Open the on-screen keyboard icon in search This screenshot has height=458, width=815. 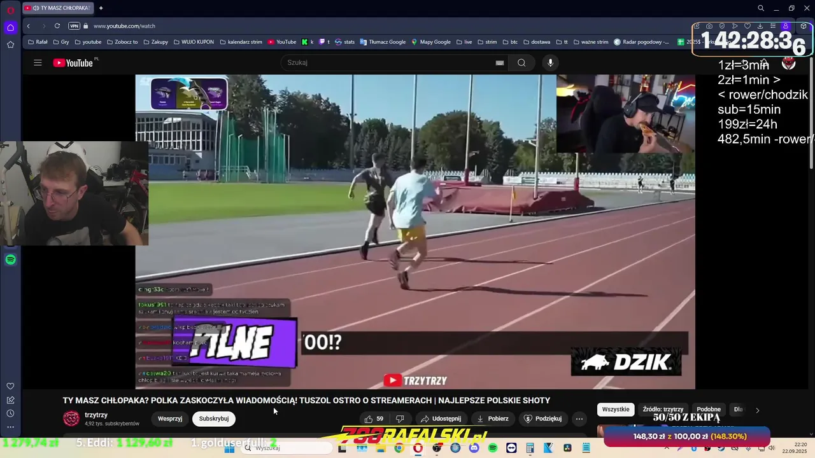tap(500, 62)
